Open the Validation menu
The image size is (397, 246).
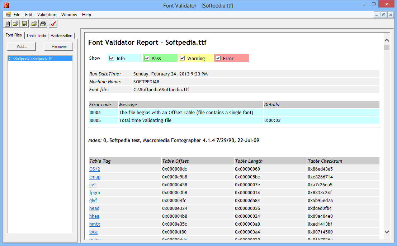point(47,15)
